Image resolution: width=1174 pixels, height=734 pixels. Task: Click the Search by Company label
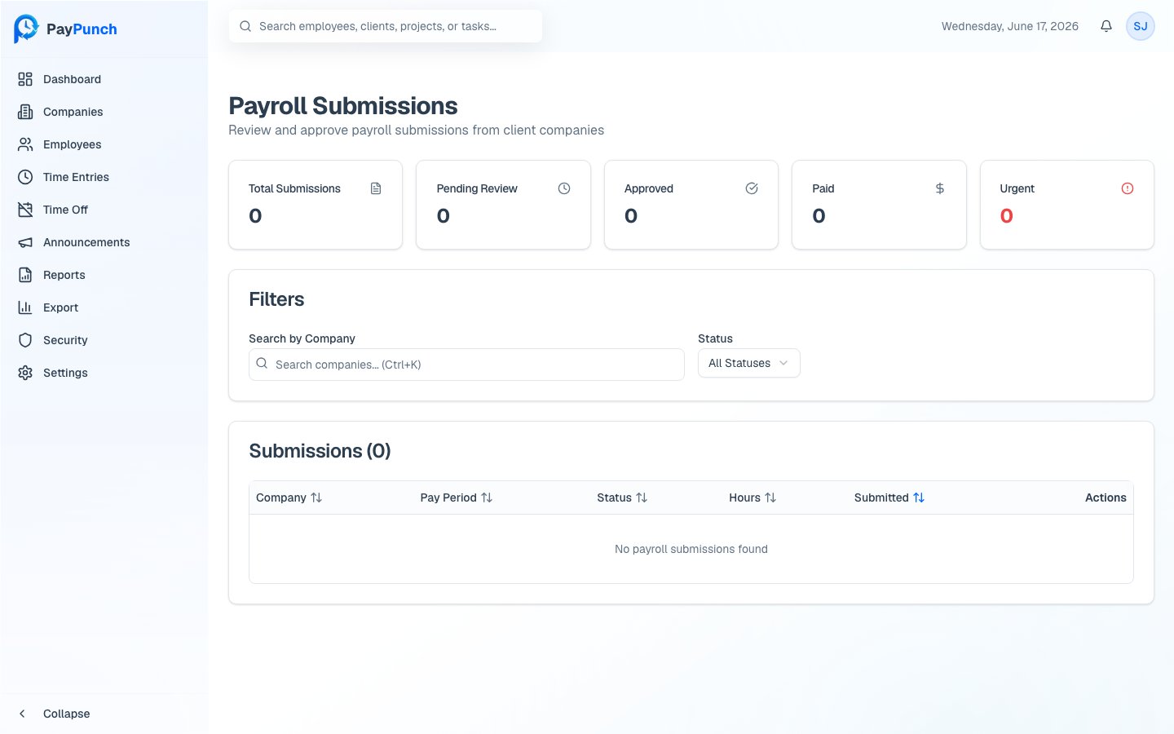(x=302, y=338)
